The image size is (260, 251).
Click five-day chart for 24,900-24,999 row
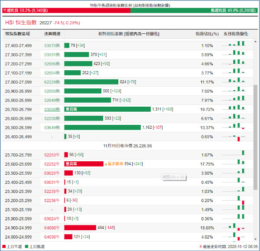pyautogui.click(x=234, y=227)
